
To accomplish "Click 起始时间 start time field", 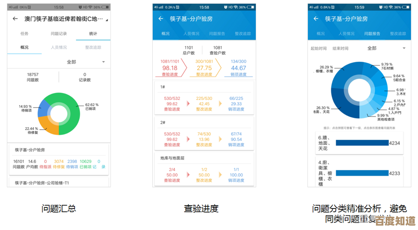I will (319, 48).
